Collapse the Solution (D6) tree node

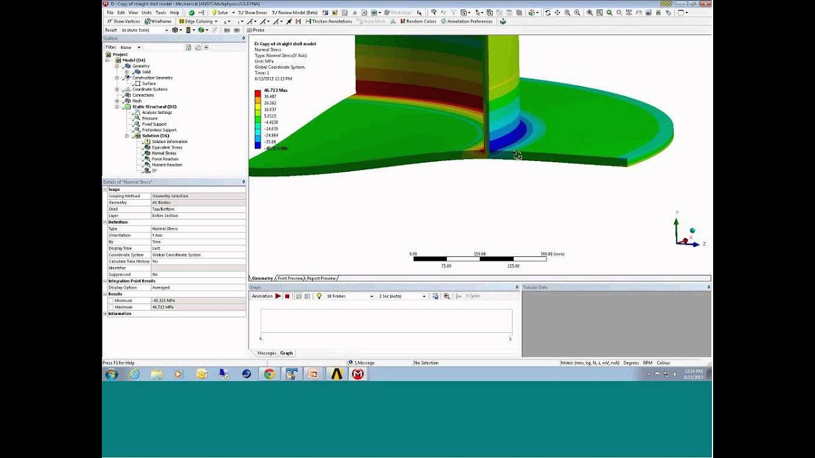click(x=127, y=135)
